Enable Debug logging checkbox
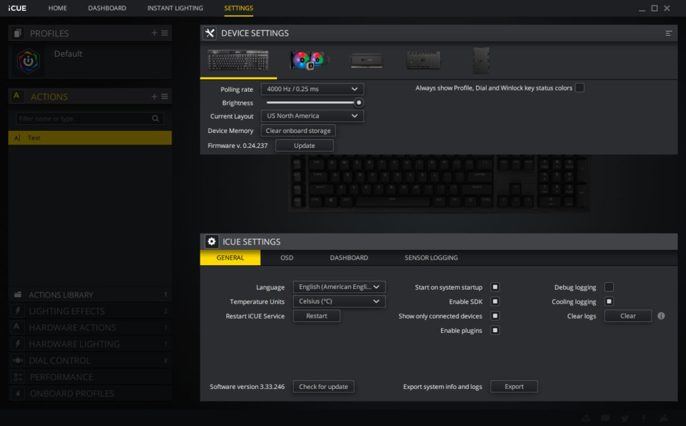The height and width of the screenshot is (426, 686). coord(609,287)
